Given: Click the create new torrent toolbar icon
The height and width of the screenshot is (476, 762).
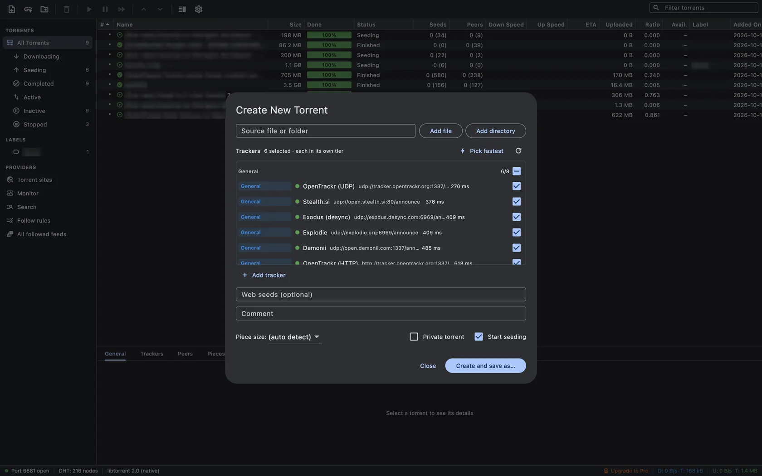Looking at the screenshot, I should click(x=44, y=9).
